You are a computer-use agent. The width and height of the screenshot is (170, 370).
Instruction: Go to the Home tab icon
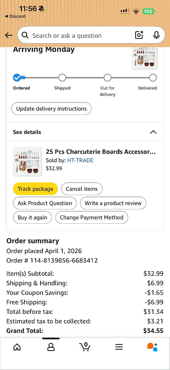pos(17,347)
